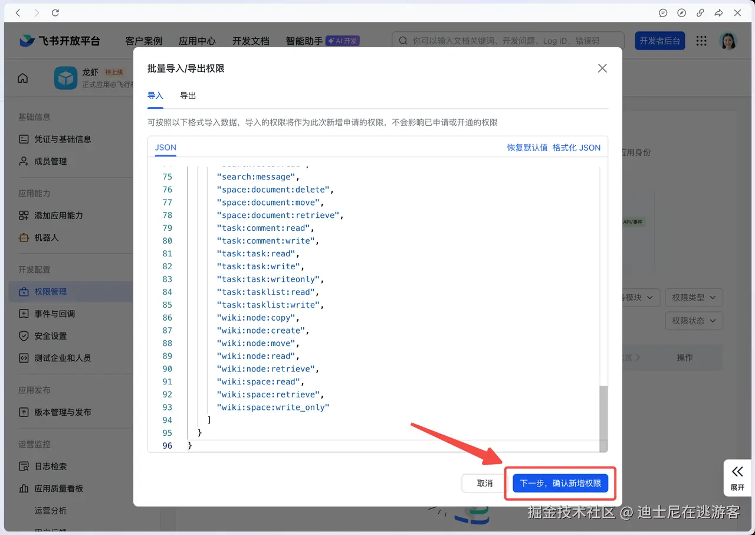Viewport: 755px width, 535px height.
Task: Switch to the 导出 tab
Action: click(x=188, y=96)
